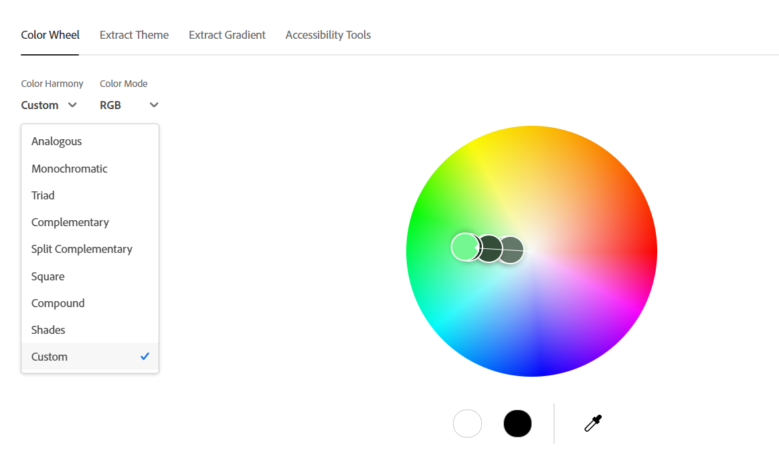Select the Custom harmony option with checkmark

(x=50, y=356)
